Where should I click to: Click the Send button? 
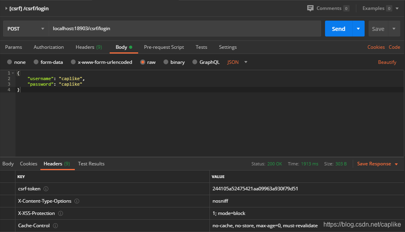(338, 28)
